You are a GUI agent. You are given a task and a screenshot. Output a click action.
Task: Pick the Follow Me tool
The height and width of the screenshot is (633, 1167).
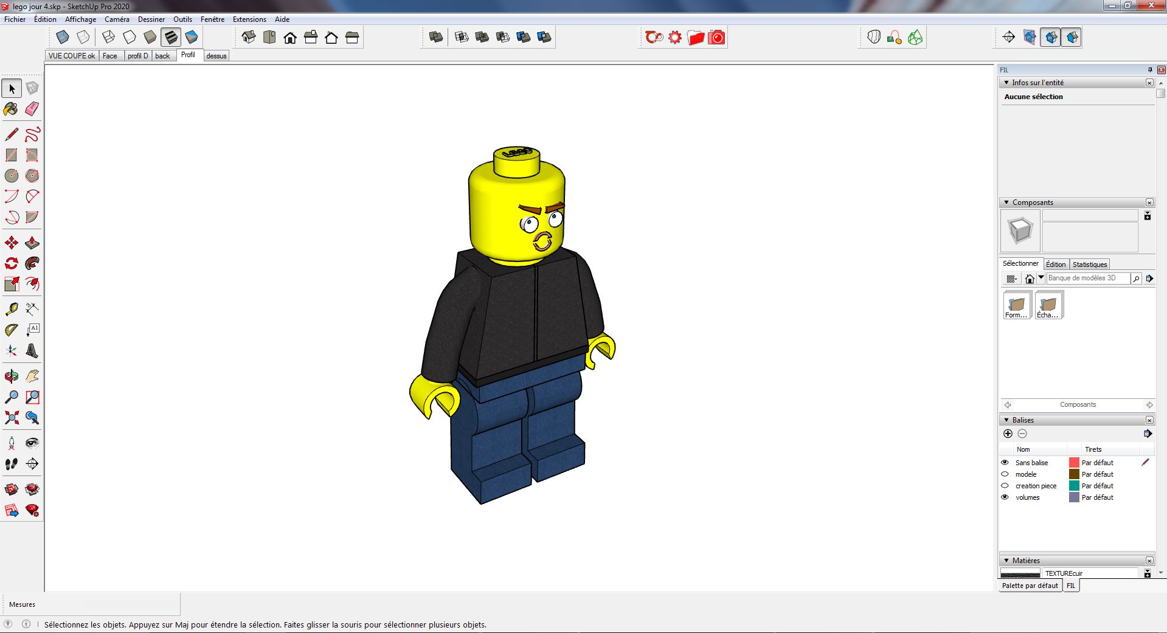click(32, 263)
